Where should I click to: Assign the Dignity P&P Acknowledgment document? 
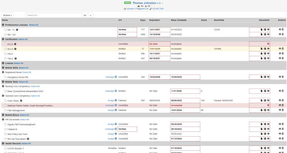tap(112, 124)
